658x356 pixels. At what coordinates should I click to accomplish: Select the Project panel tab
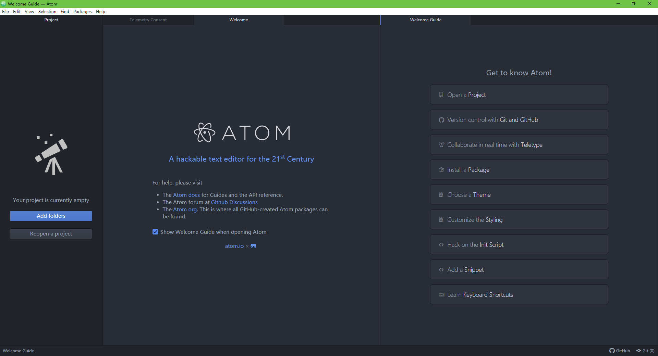pyautogui.click(x=51, y=20)
